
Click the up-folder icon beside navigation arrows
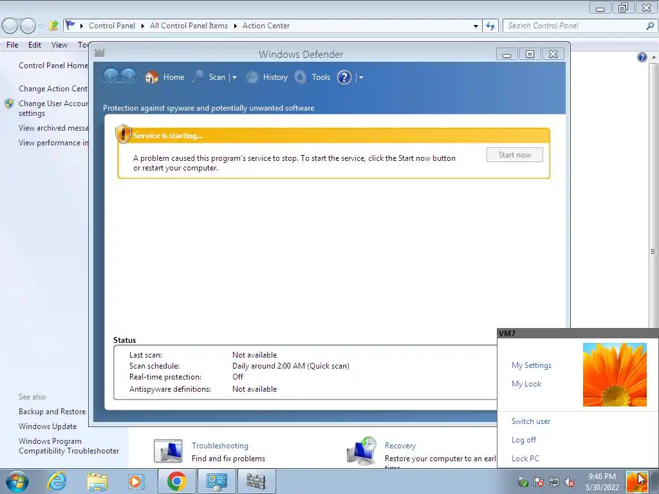tap(53, 26)
